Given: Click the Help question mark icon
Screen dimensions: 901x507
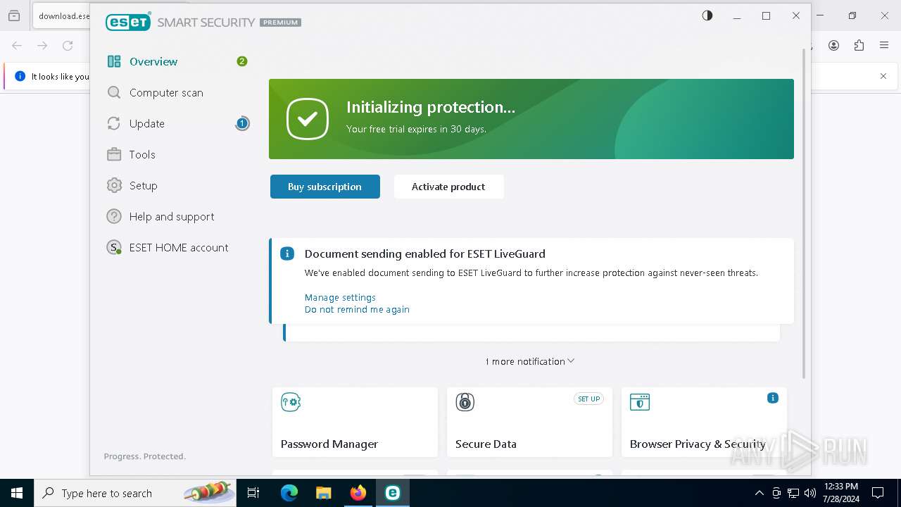Looking at the screenshot, I should [114, 217].
